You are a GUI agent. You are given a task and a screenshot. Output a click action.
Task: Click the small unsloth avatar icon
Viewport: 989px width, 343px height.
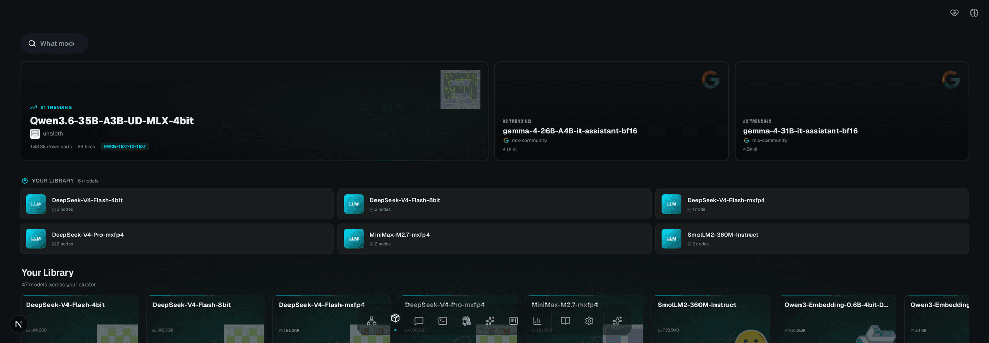pos(35,134)
